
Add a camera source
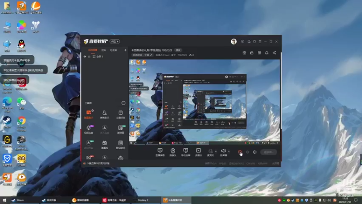point(173,152)
